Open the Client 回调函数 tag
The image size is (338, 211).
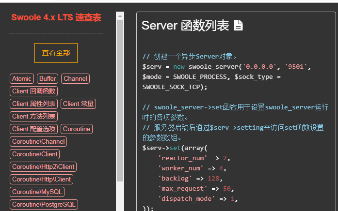33,91
